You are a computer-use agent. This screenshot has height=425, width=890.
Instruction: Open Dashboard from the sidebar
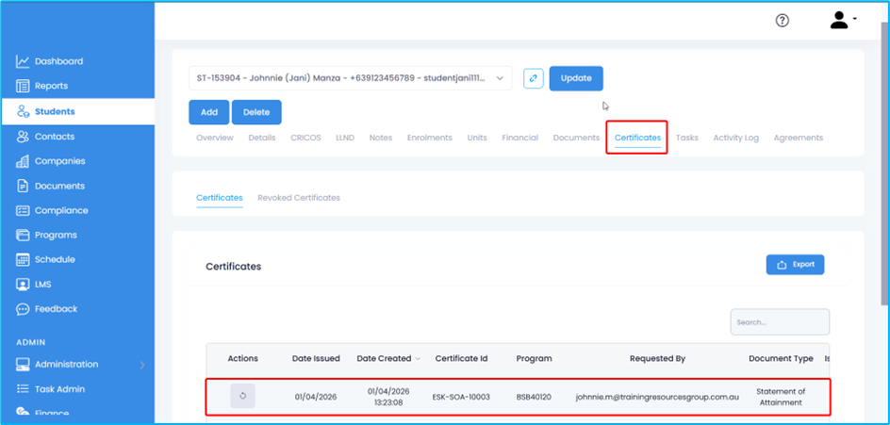pos(58,61)
